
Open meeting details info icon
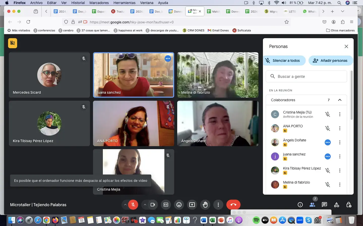[x=300, y=205]
